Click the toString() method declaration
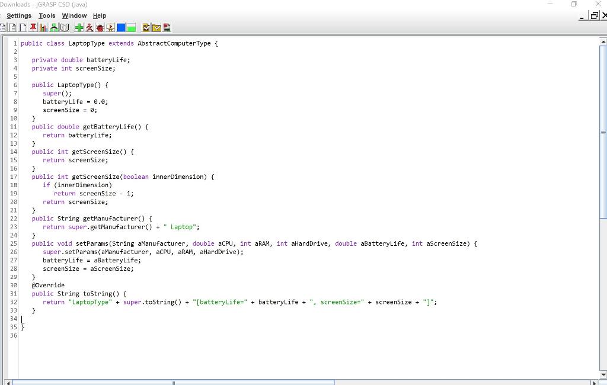This screenshot has width=607, height=385. point(79,294)
